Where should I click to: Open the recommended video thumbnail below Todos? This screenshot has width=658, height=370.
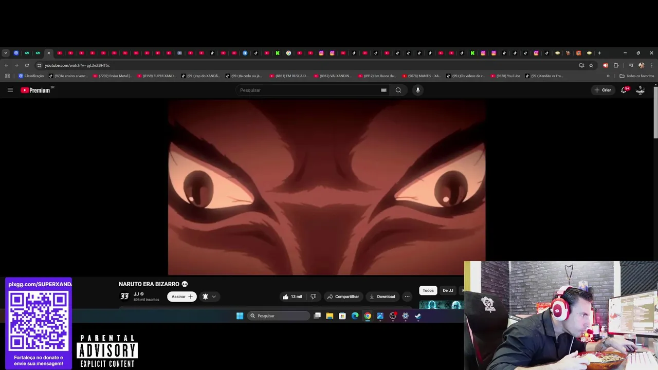(x=441, y=305)
